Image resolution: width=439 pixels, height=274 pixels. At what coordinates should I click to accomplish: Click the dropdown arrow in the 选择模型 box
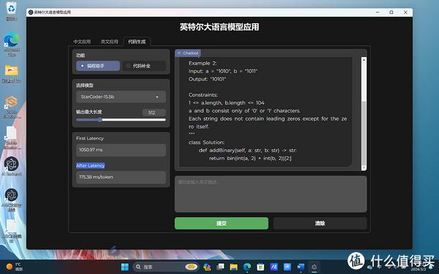coord(157,97)
